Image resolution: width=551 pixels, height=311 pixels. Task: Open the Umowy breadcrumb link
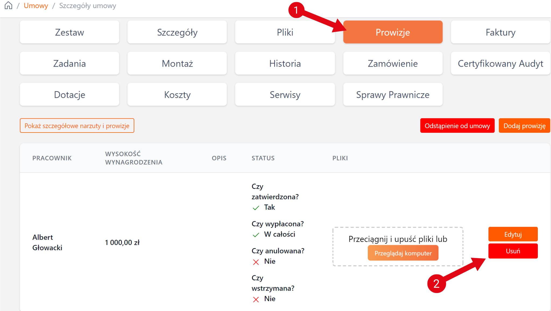pyautogui.click(x=36, y=6)
